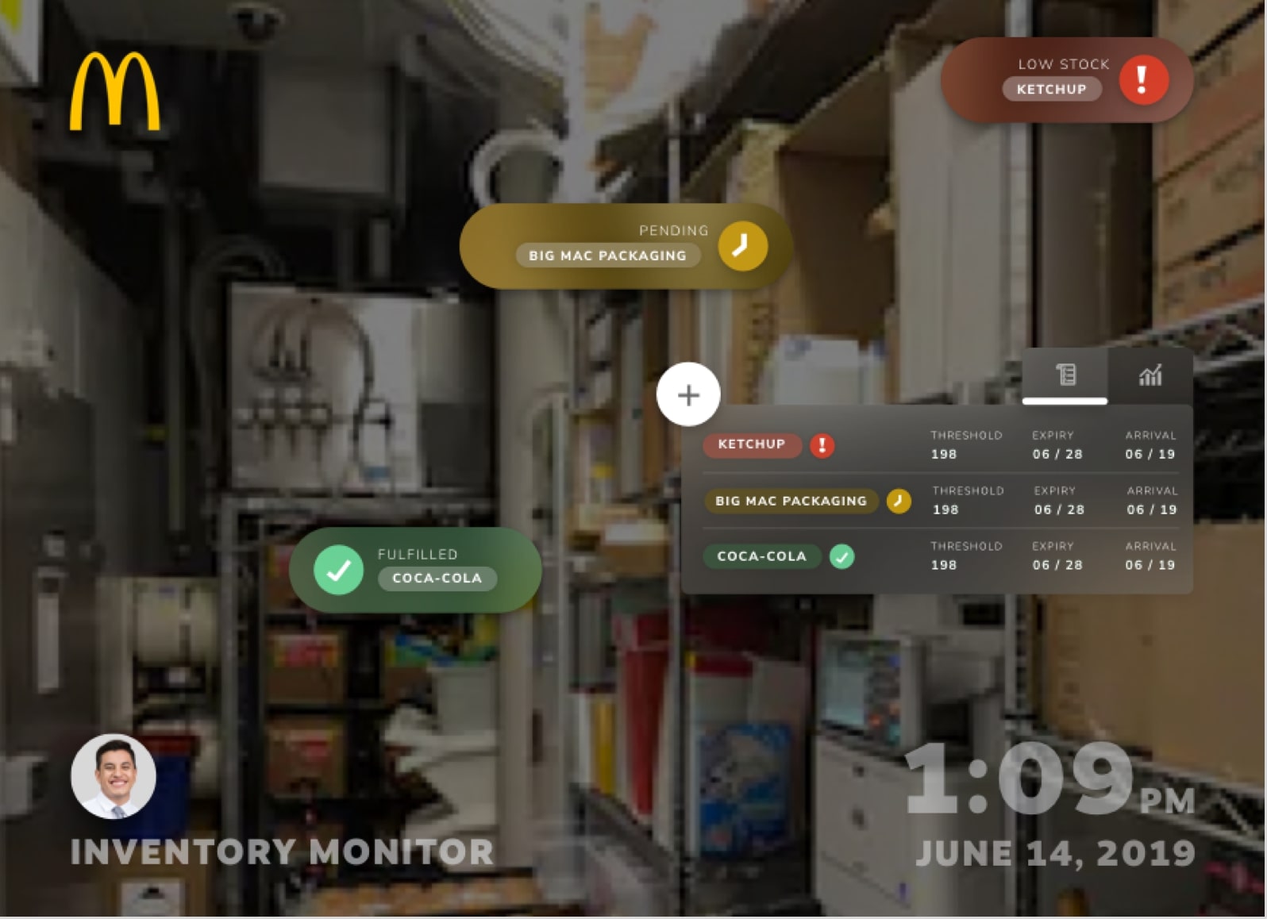This screenshot has width=1267, height=919.
Task: Switch to the bar chart analytics tab
Action: [x=1150, y=375]
